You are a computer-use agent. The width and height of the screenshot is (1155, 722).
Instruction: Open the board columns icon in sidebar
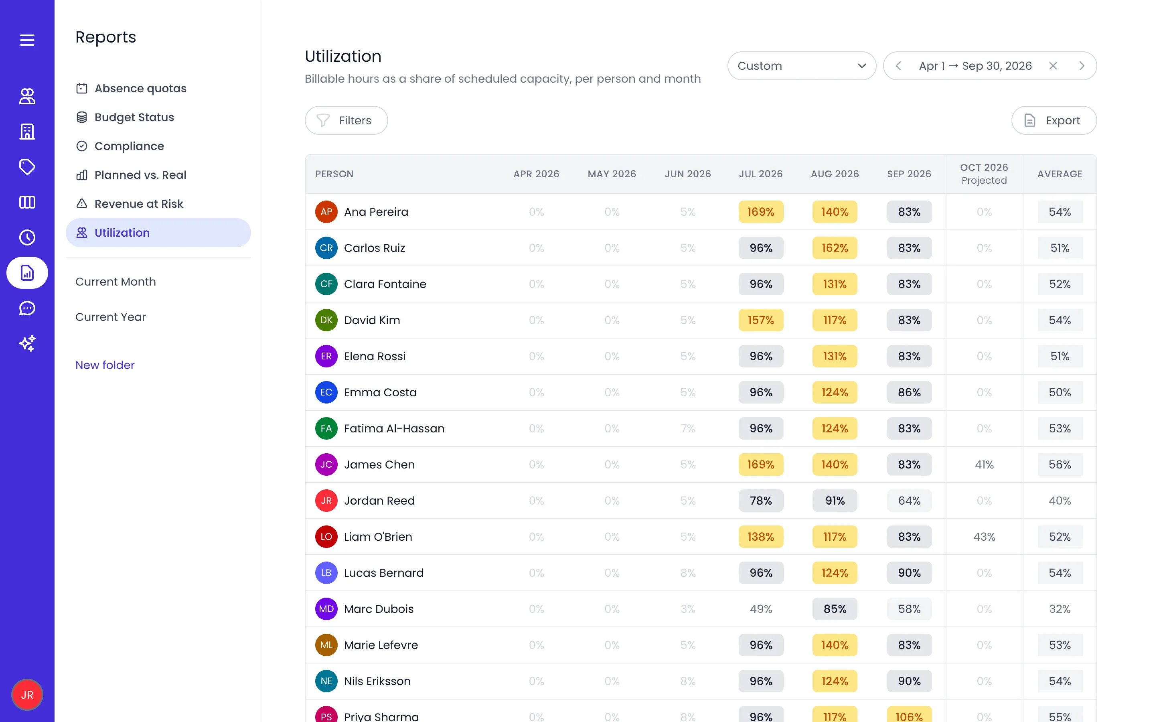(x=27, y=202)
